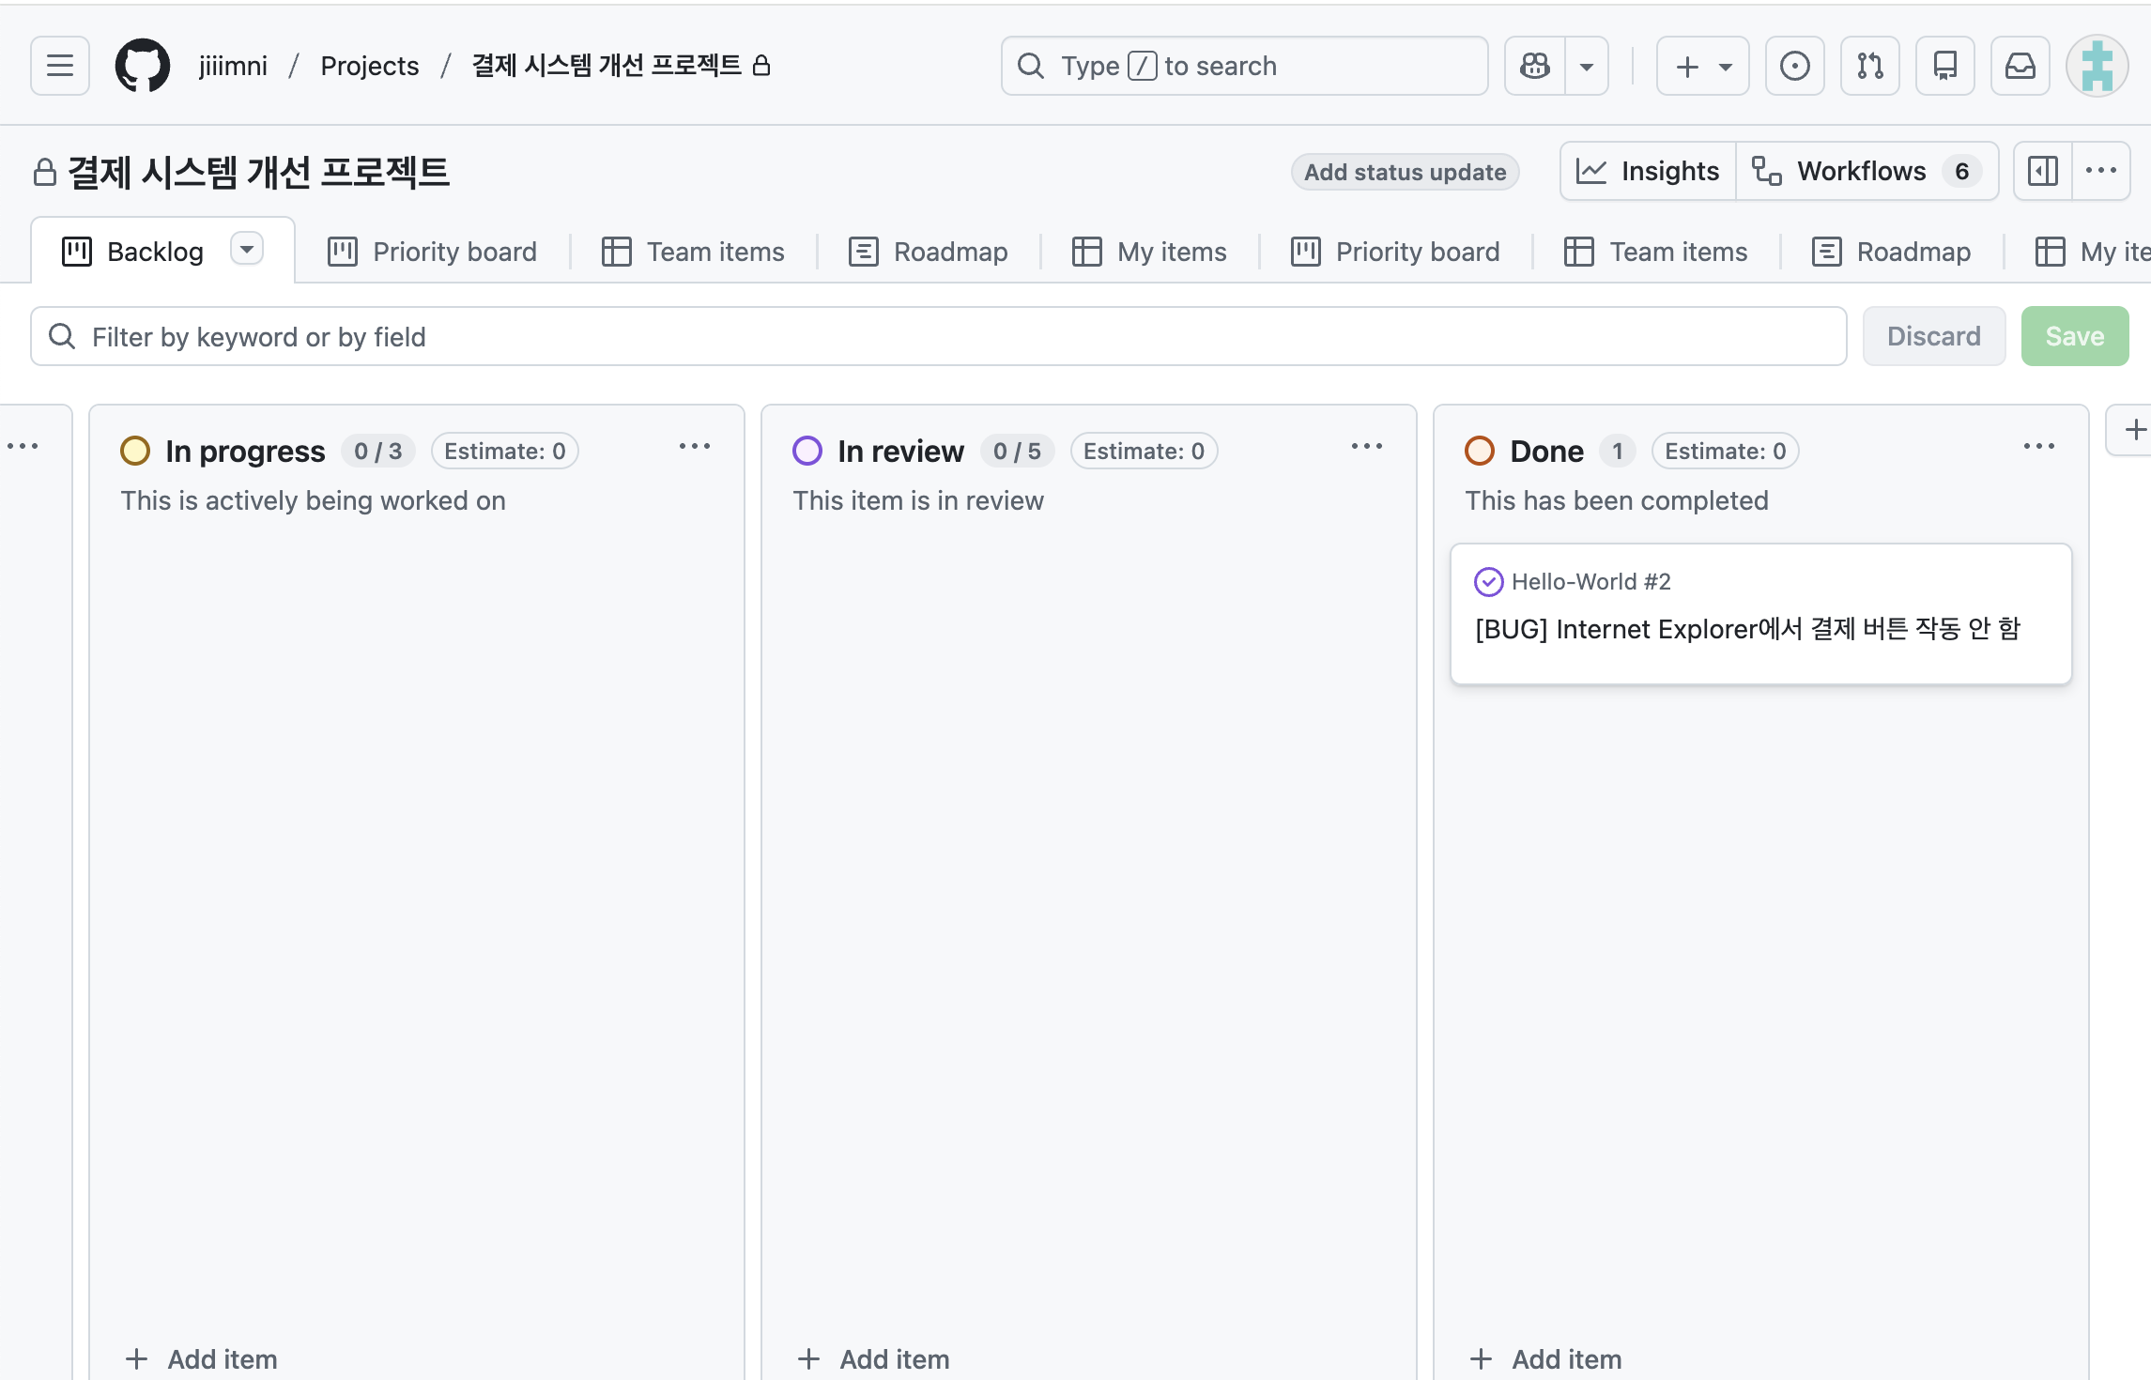Click the Save button
Screen dimensions: 2151x1380
coord(2074,336)
